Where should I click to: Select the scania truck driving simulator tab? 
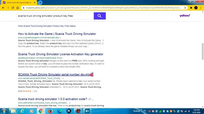19,3
